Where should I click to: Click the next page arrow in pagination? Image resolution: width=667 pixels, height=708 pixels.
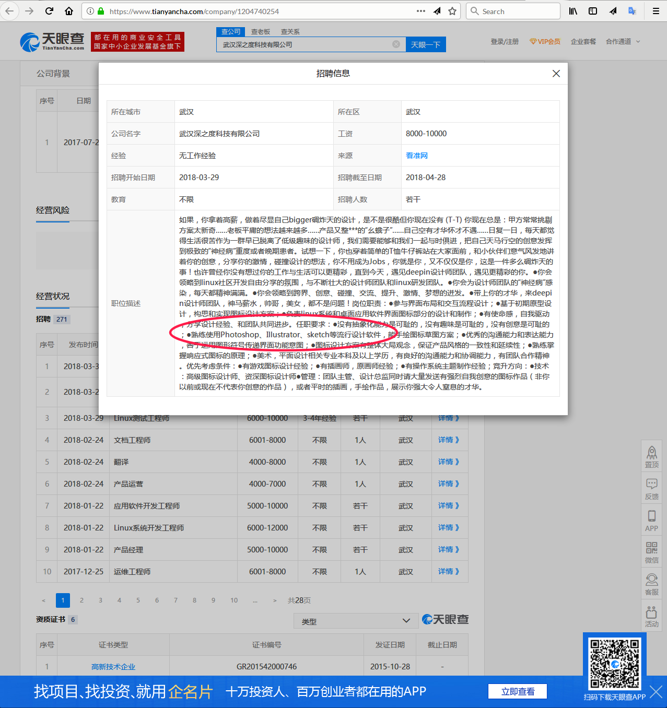click(x=275, y=600)
